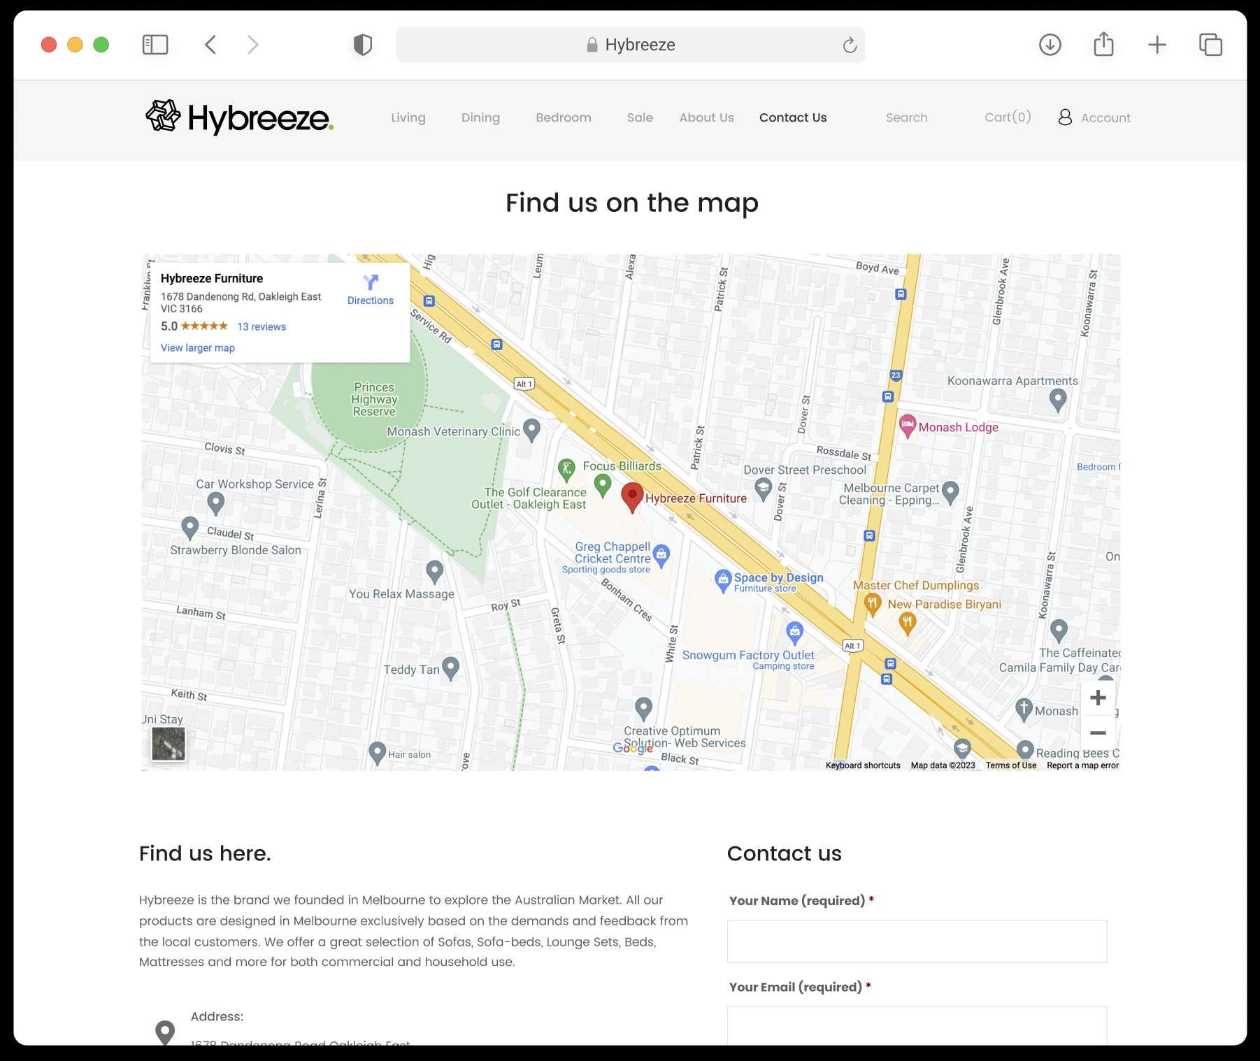Click the Safari address bar
1260x1061 pixels.
[630, 45]
